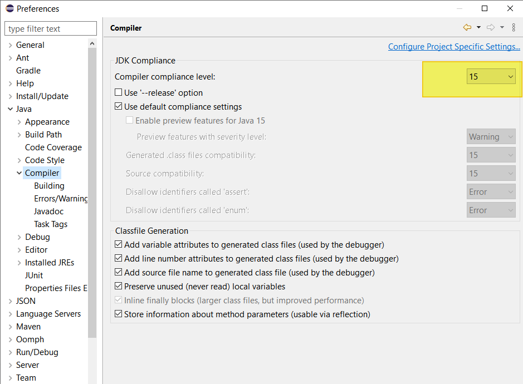Collapse the Java tree node
The width and height of the screenshot is (523, 384).
[x=11, y=109]
